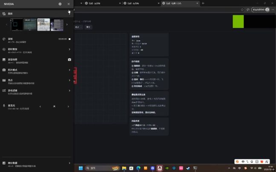The height and width of the screenshot is (172, 276).
Task: Open the Windows Start menu
Action: [x=81, y=168]
